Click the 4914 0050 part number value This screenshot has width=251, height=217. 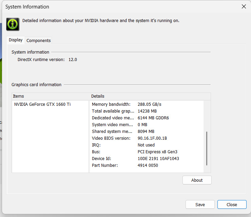(148, 165)
